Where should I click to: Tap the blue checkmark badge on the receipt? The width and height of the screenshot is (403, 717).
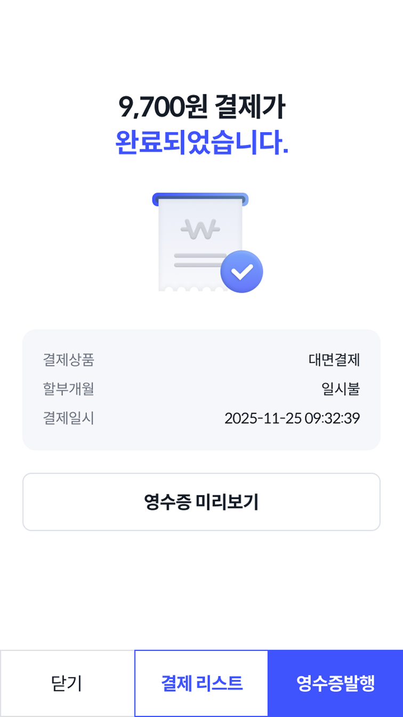(x=242, y=270)
